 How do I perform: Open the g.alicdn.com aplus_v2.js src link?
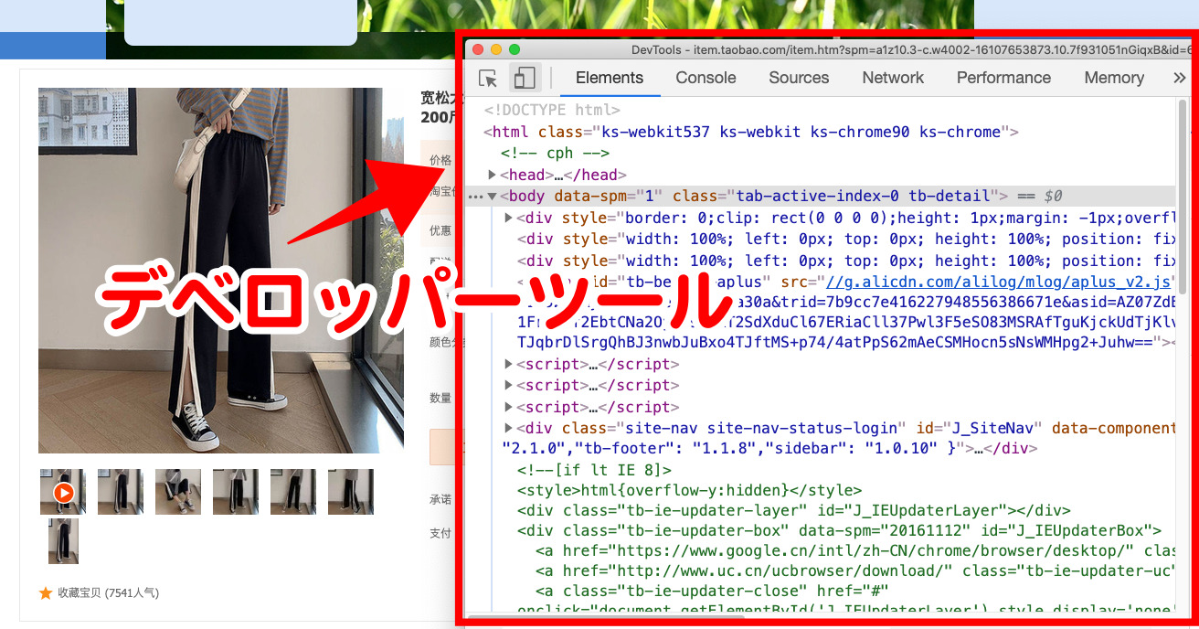999,281
